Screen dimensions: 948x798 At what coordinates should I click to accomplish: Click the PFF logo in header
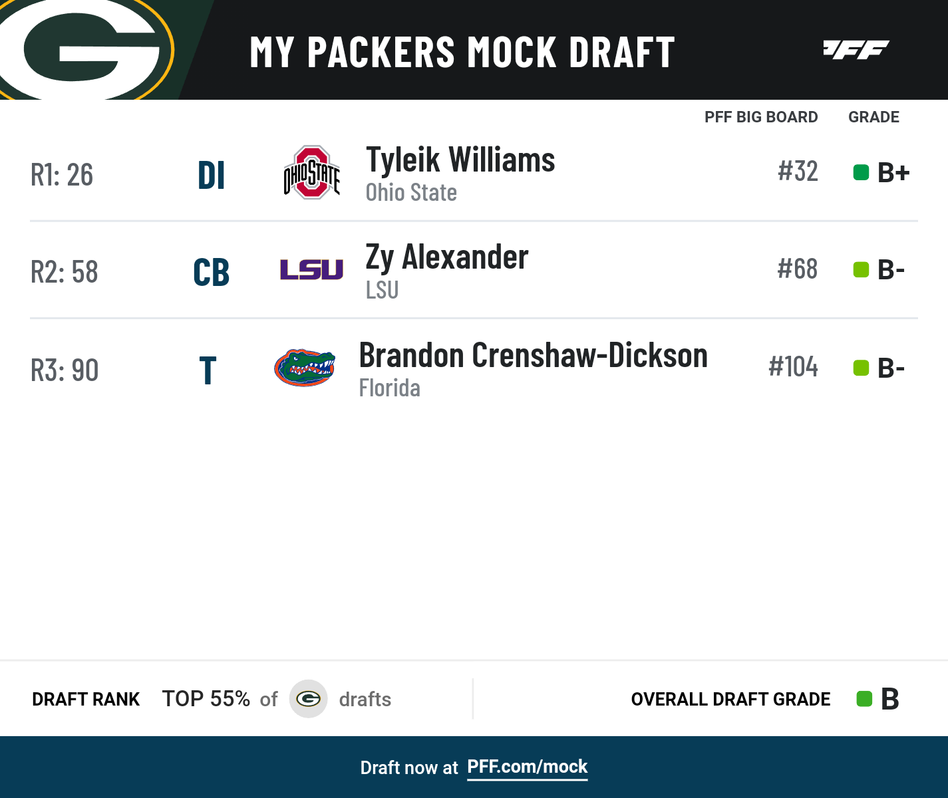[x=856, y=50]
